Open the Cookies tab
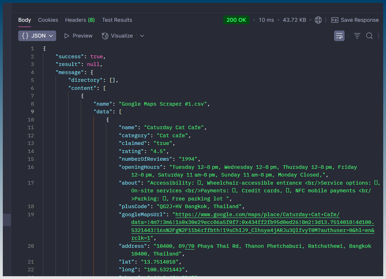This screenshot has width=386, height=279. 48,20
